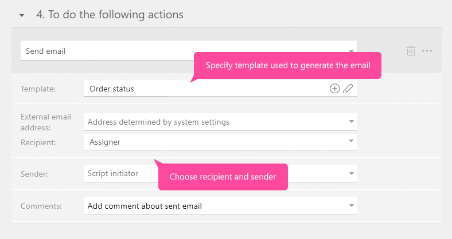Click the 'Choose recipient and sender' tooltip

click(223, 177)
